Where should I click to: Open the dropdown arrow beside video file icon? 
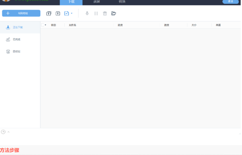point(72,13)
